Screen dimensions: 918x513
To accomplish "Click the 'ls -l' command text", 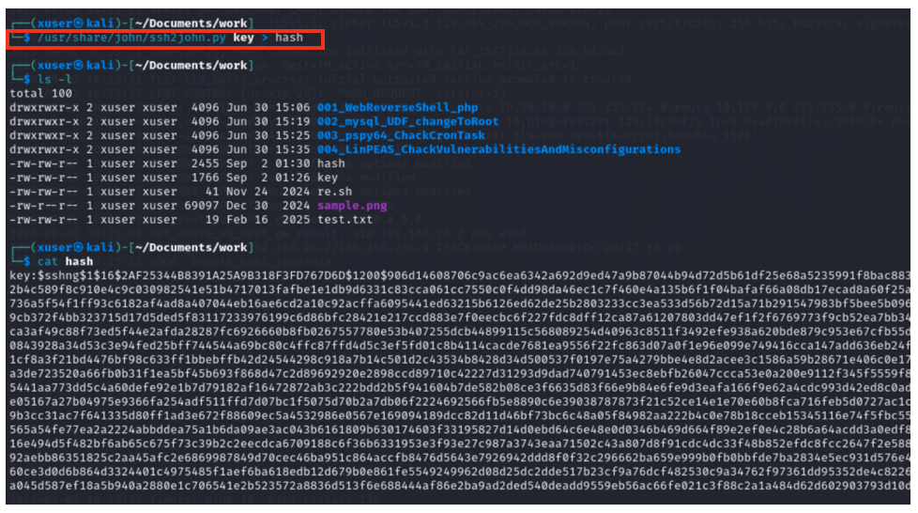I will point(54,79).
